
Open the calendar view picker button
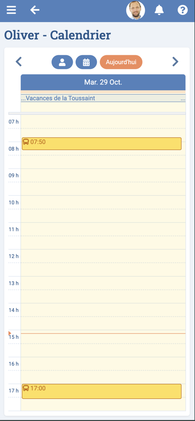point(86,62)
